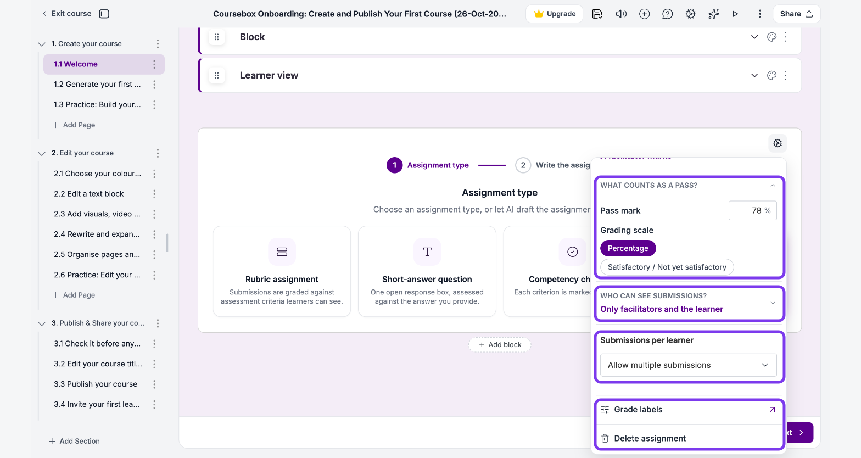
Task: Click the Share button
Action: 796,14
